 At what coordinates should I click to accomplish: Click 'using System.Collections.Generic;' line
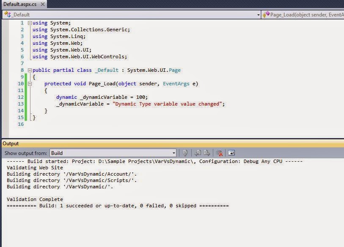[x=81, y=30]
